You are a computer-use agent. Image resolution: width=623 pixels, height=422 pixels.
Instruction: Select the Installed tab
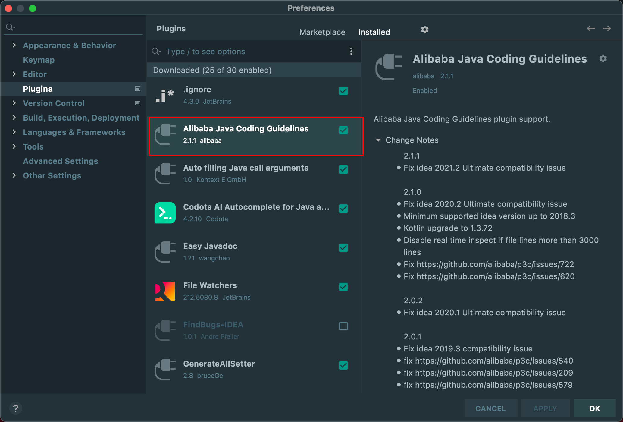tap(374, 32)
